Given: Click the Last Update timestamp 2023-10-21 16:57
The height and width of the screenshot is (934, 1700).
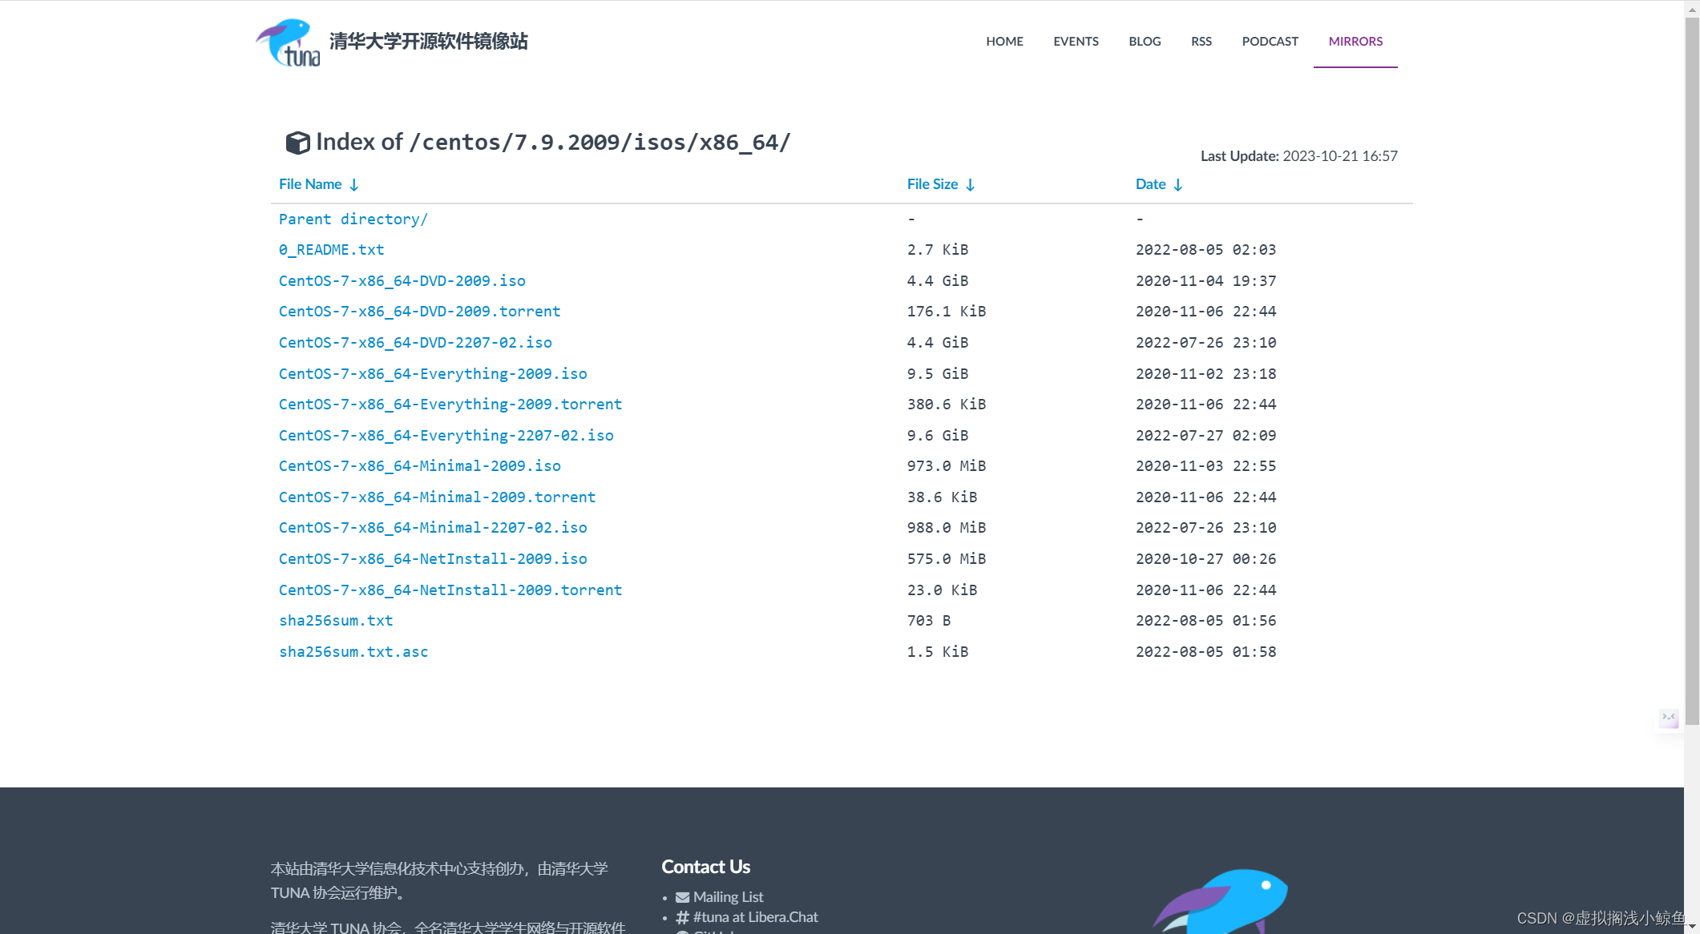Looking at the screenshot, I should pos(1339,156).
